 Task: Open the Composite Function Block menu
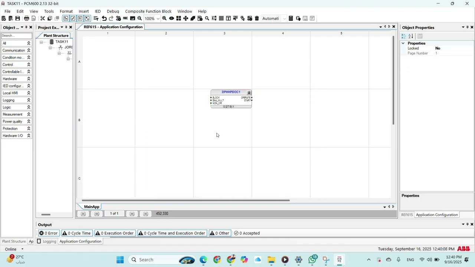[x=148, y=11]
